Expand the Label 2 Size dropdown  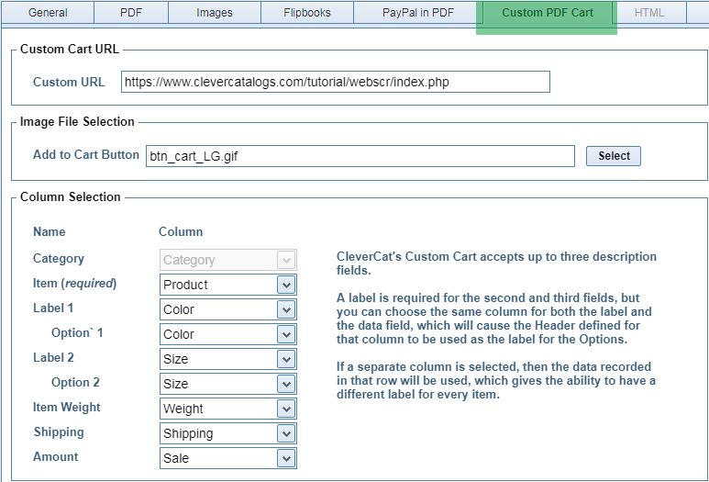(227, 359)
